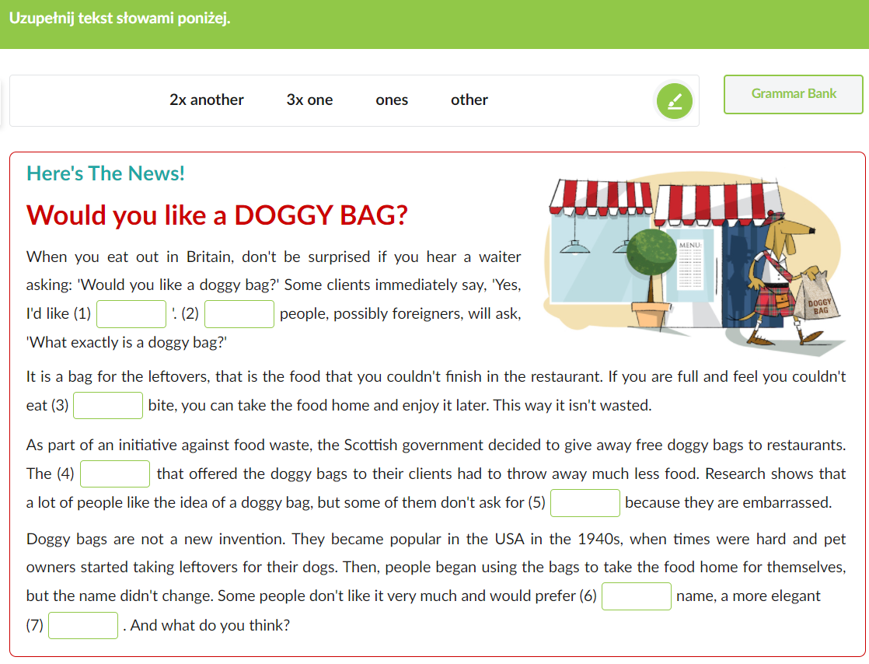The height and width of the screenshot is (664, 869).
Task: Click the 'Would you like a DOGGY BAG?' headline
Action: click(217, 215)
